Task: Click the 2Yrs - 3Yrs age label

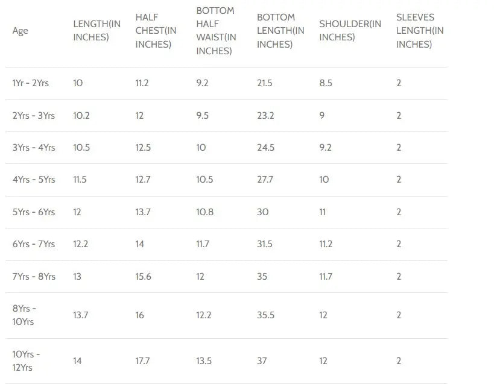Action: (33, 115)
